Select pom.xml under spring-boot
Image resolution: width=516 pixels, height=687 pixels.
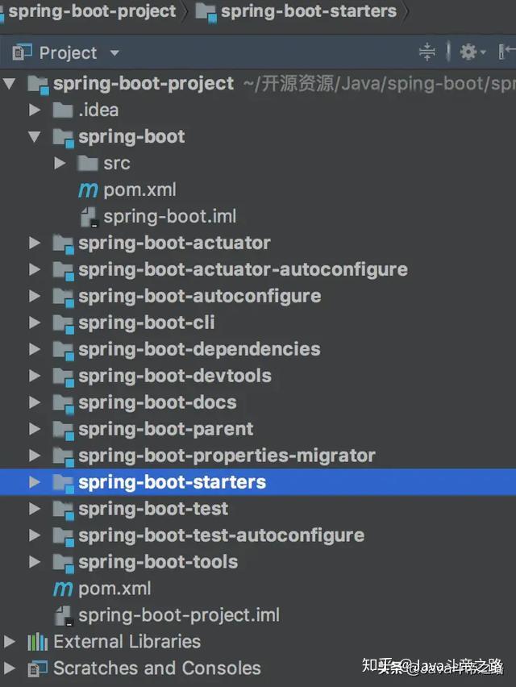139,190
